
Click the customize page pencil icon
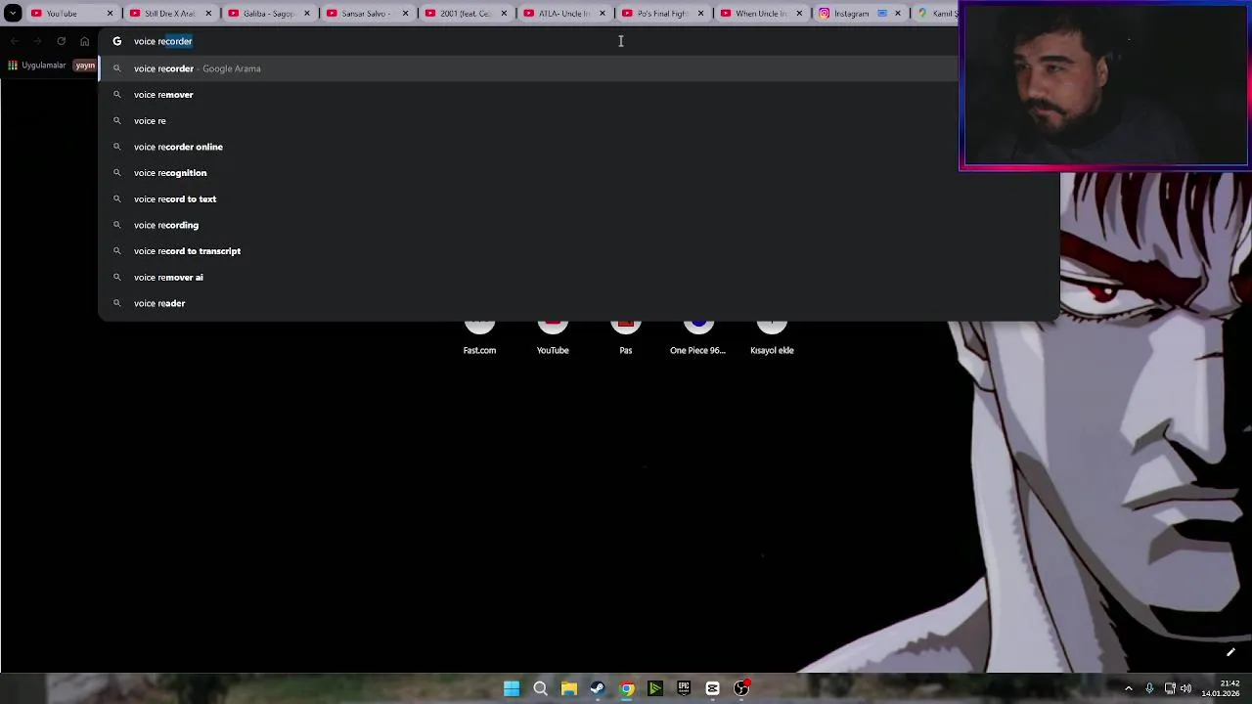click(x=1230, y=652)
